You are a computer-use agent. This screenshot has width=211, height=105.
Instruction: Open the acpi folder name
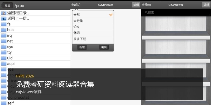[x=11, y=64]
